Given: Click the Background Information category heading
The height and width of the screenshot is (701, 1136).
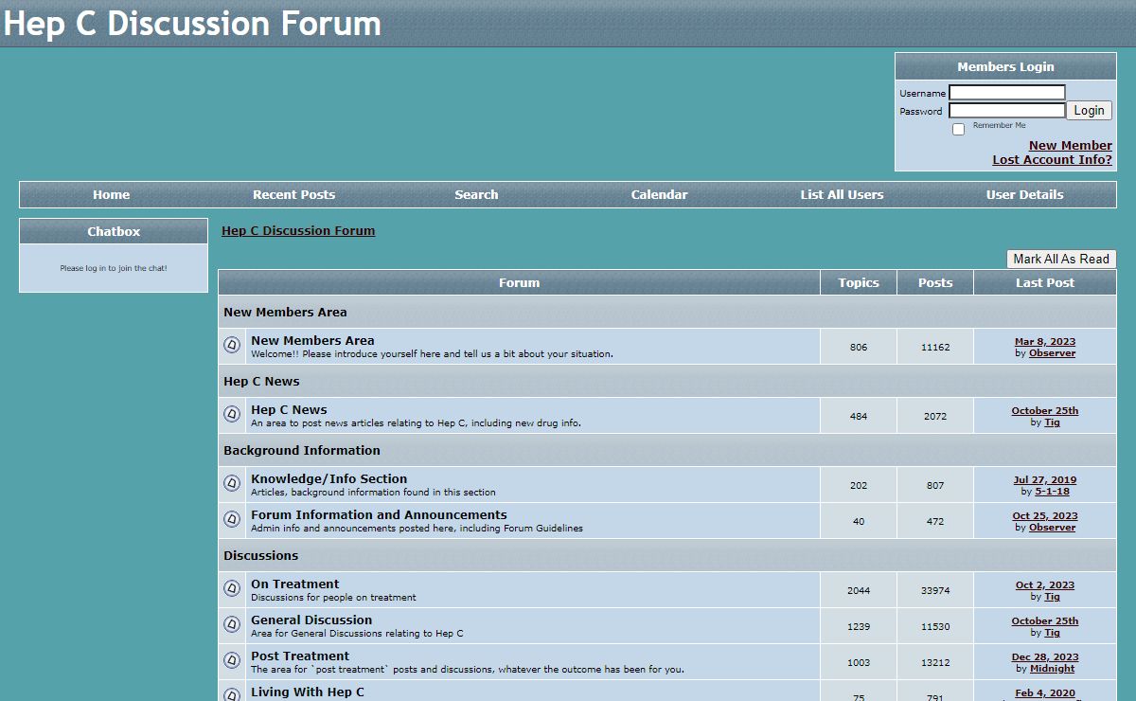Looking at the screenshot, I should pyautogui.click(x=302, y=450).
